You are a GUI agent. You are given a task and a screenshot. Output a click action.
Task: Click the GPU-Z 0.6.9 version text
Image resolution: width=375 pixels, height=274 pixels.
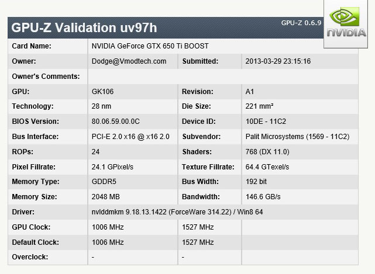click(x=301, y=23)
